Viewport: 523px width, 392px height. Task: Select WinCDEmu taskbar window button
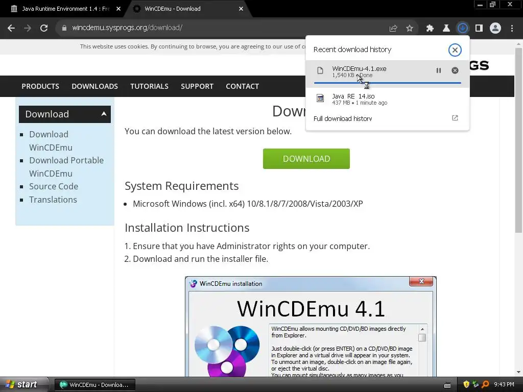pos(94,385)
